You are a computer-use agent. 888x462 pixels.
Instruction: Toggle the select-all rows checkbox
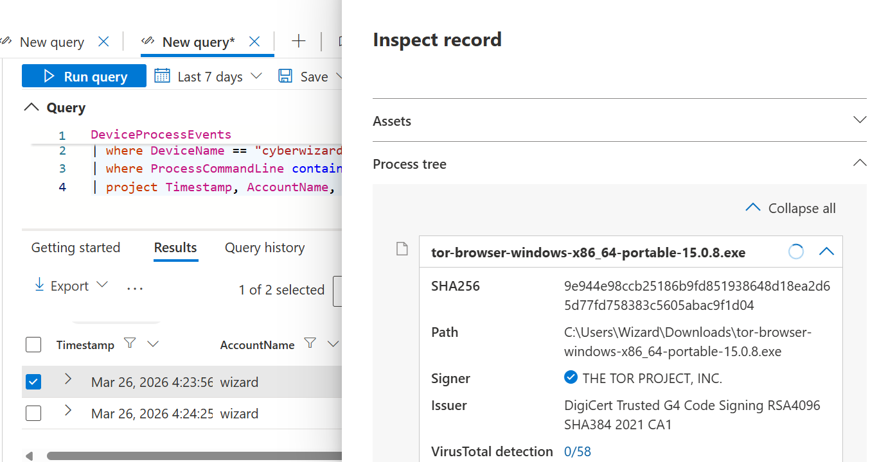point(33,345)
